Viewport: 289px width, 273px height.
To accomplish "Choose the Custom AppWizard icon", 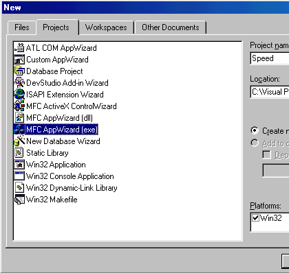I will click(x=19, y=60).
